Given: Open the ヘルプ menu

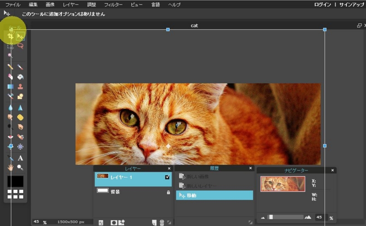Looking at the screenshot, I should pyautogui.click(x=174, y=5).
